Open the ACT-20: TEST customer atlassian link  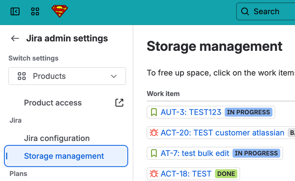[x=222, y=133]
